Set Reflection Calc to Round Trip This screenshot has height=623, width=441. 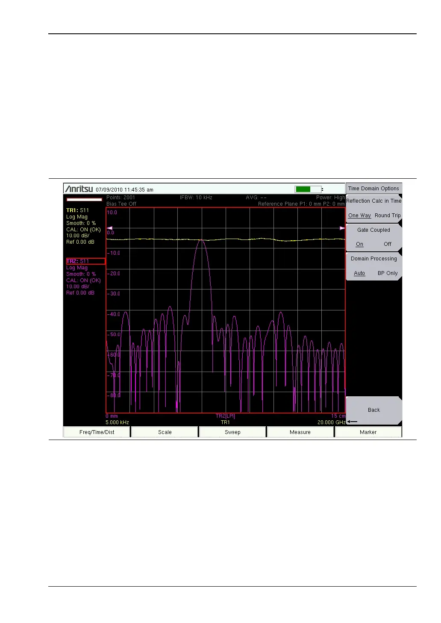(388, 216)
